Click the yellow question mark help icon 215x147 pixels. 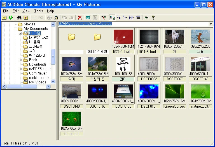tap(153, 18)
